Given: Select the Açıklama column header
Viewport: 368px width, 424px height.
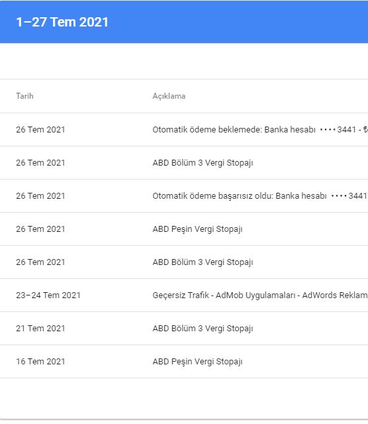Looking at the screenshot, I should [x=169, y=96].
